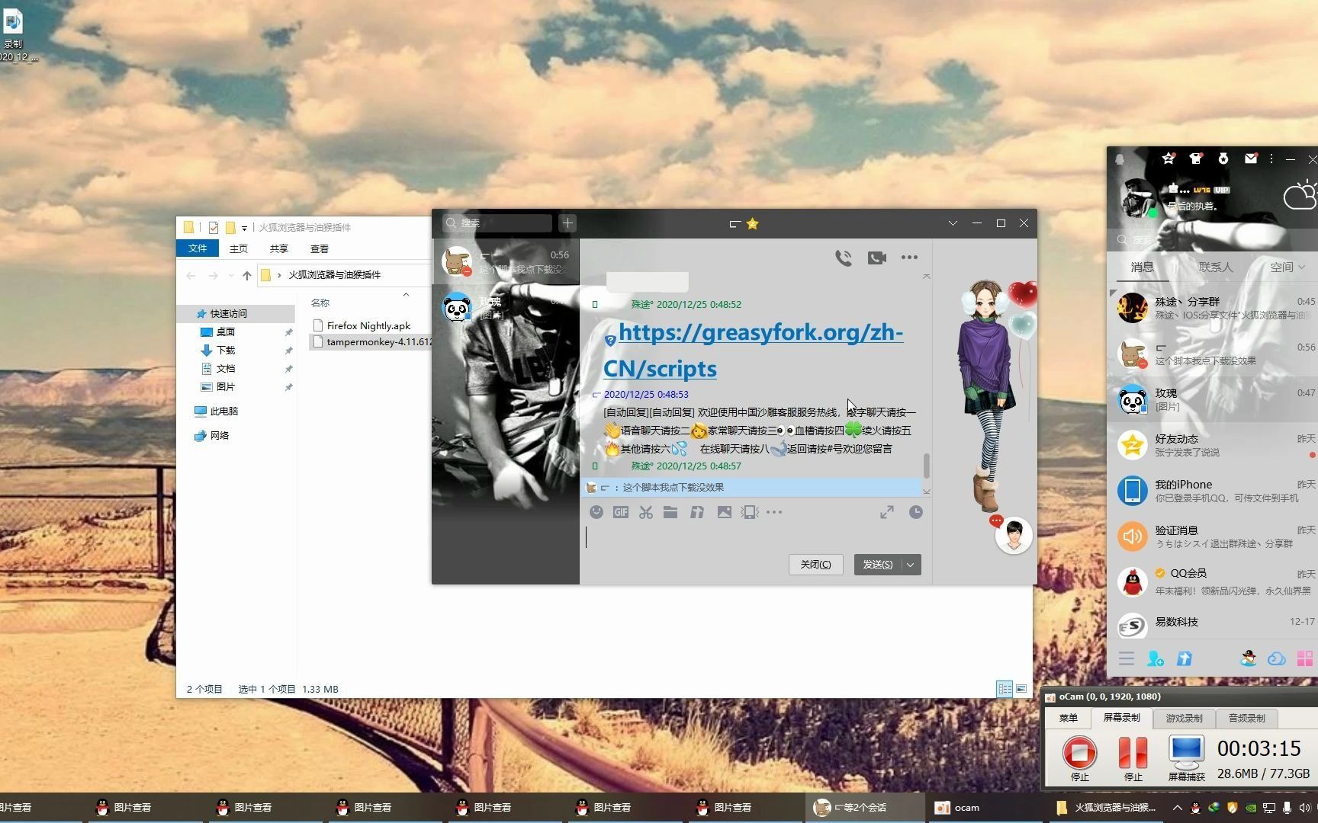
Task: Open the chat window title dropdown arrow
Action: 953,223
